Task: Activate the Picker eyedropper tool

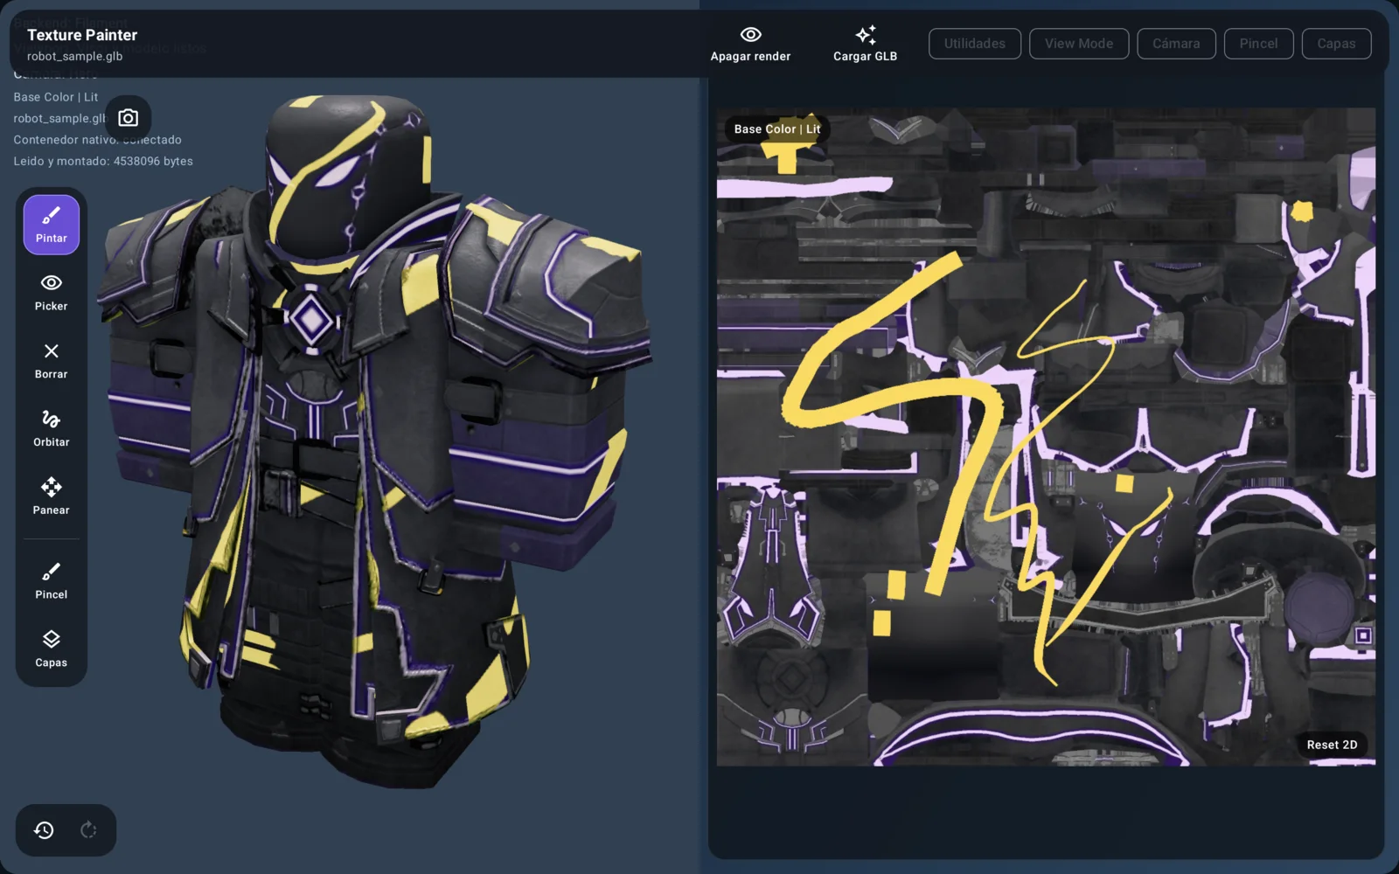Action: [51, 293]
